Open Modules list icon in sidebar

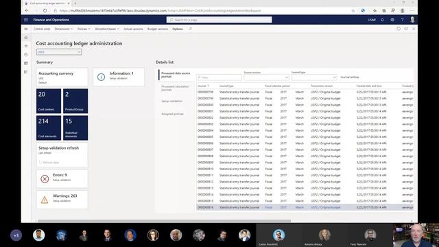click(x=26, y=72)
